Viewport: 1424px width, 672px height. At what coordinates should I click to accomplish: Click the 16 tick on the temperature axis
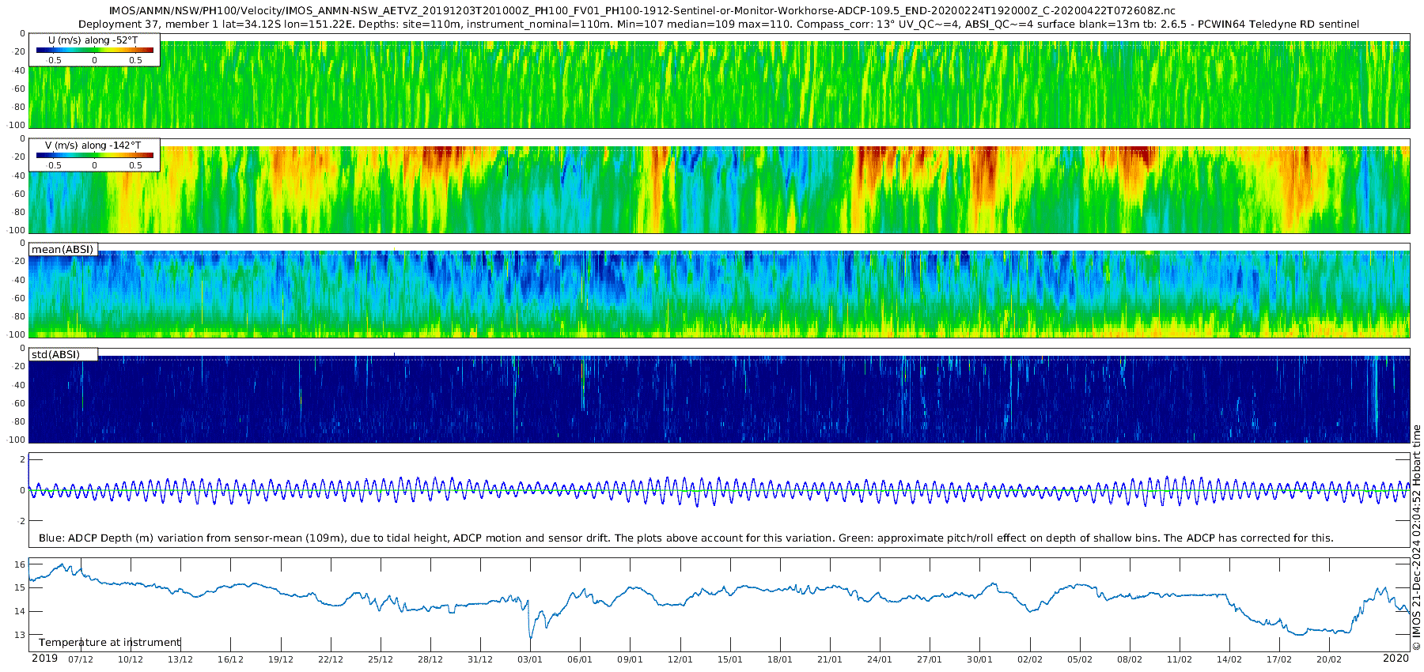20,564
